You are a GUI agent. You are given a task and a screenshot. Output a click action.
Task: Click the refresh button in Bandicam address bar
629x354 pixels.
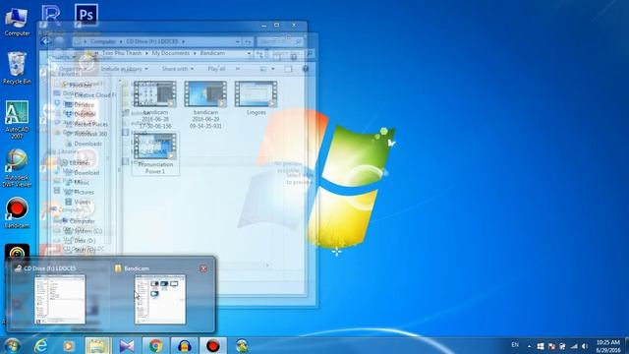tap(259, 53)
